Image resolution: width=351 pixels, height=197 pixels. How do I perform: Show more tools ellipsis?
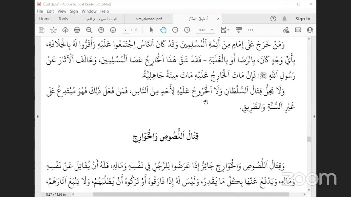click(x=251, y=30)
